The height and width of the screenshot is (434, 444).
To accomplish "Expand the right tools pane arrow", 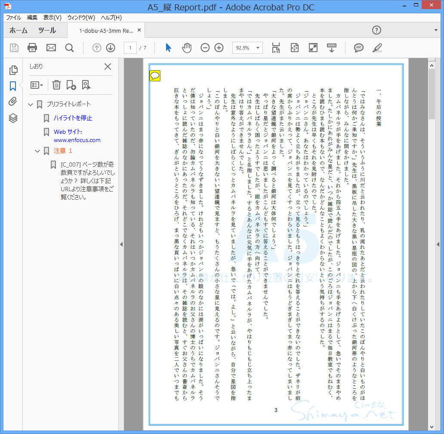I will [x=438, y=244].
